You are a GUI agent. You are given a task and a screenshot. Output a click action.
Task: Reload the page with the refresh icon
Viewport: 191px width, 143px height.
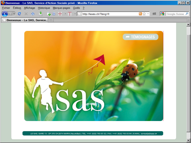[x=19, y=14]
